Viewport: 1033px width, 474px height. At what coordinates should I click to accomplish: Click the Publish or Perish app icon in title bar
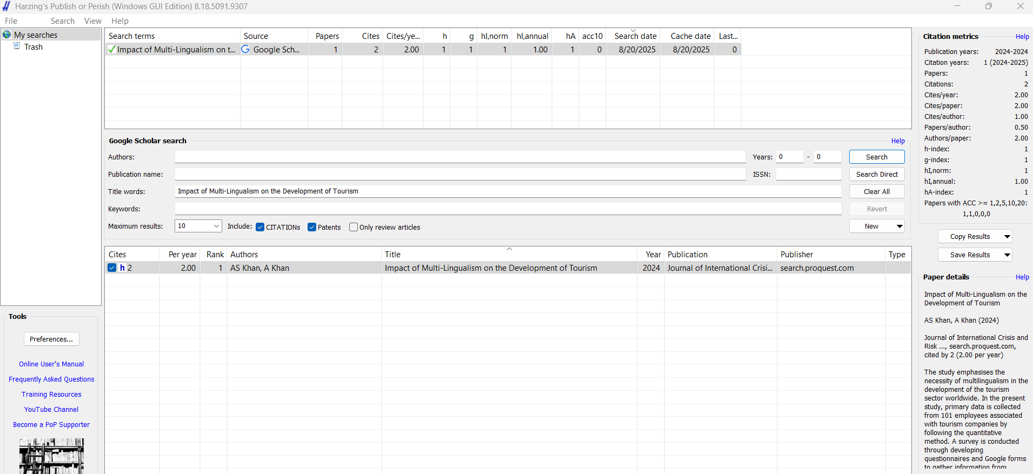tap(6, 6)
